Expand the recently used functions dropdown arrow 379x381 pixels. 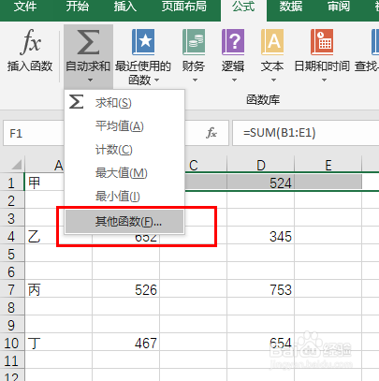157,81
